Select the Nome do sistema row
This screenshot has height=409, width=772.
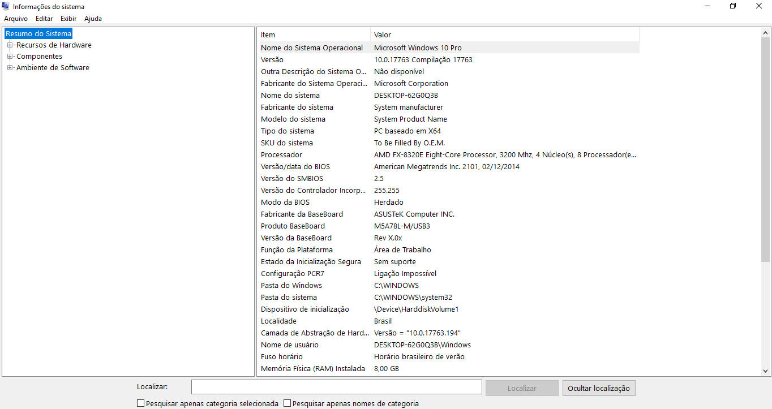(449, 96)
